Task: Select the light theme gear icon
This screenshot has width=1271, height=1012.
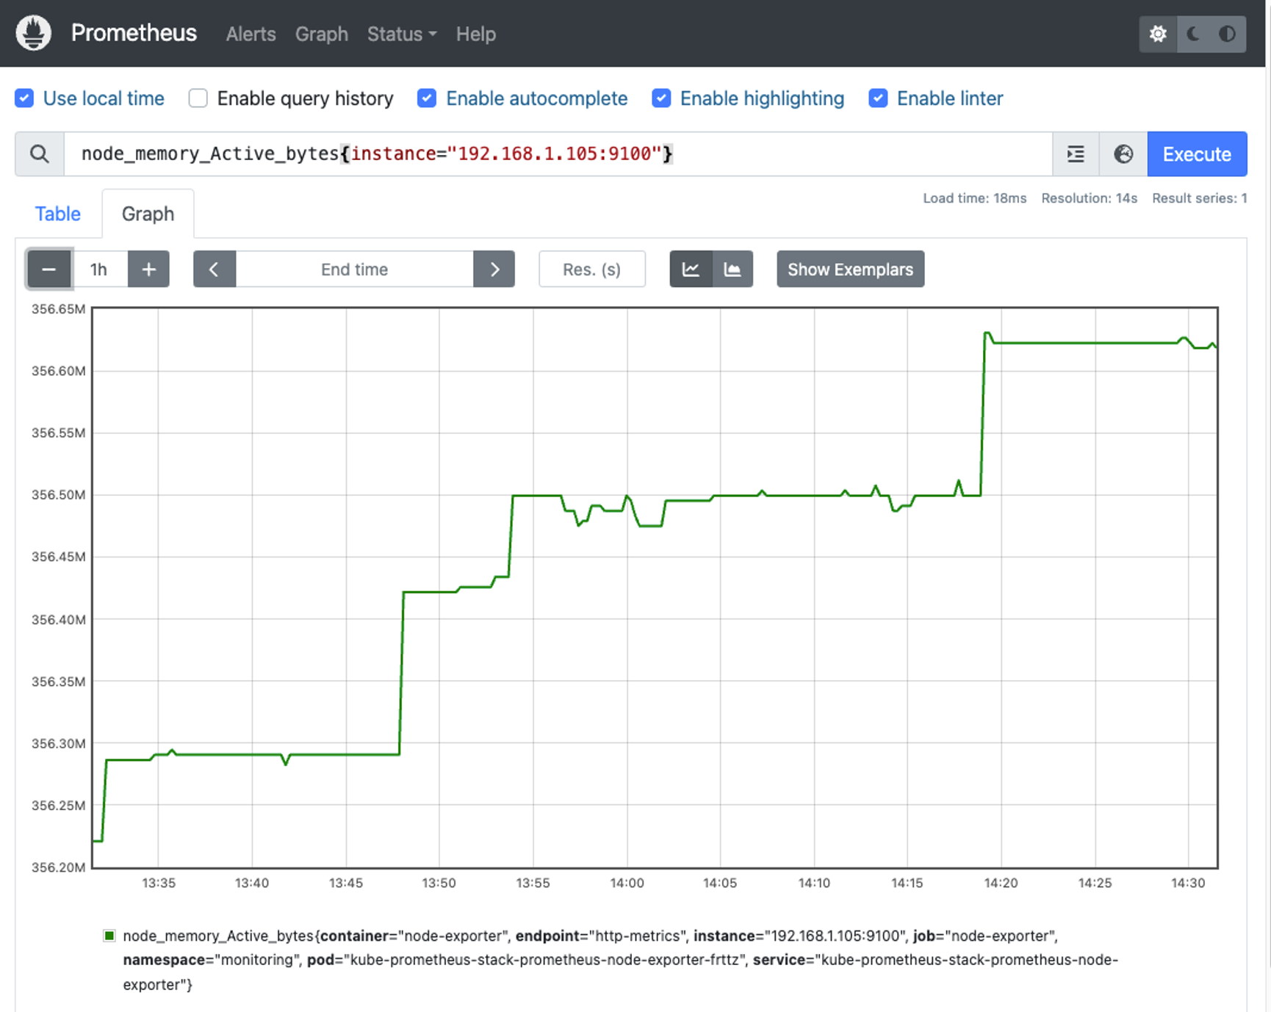Action: tap(1158, 34)
